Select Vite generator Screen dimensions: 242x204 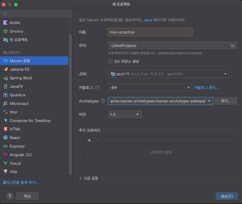click(x=34, y=172)
